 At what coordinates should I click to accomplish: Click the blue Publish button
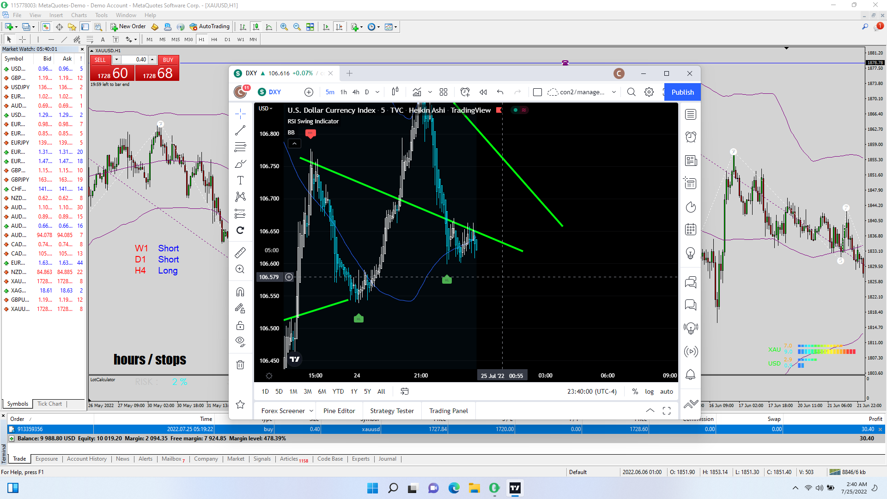pos(682,92)
